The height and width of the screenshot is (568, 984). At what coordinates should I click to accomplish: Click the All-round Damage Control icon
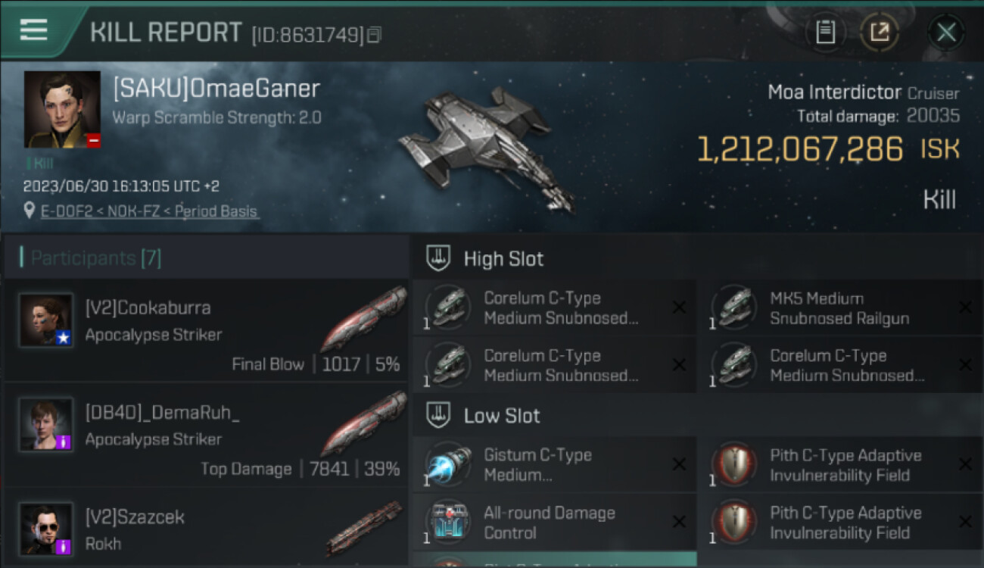tap(448, 522)
